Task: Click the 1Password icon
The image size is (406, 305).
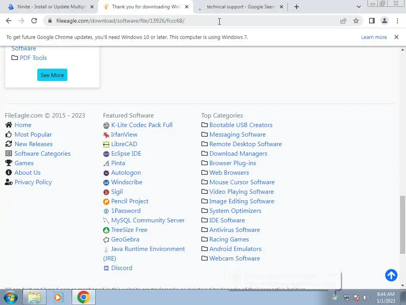Action: [106, 211]
